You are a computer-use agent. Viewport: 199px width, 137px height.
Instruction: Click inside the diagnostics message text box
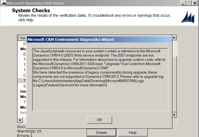(100, 79)
